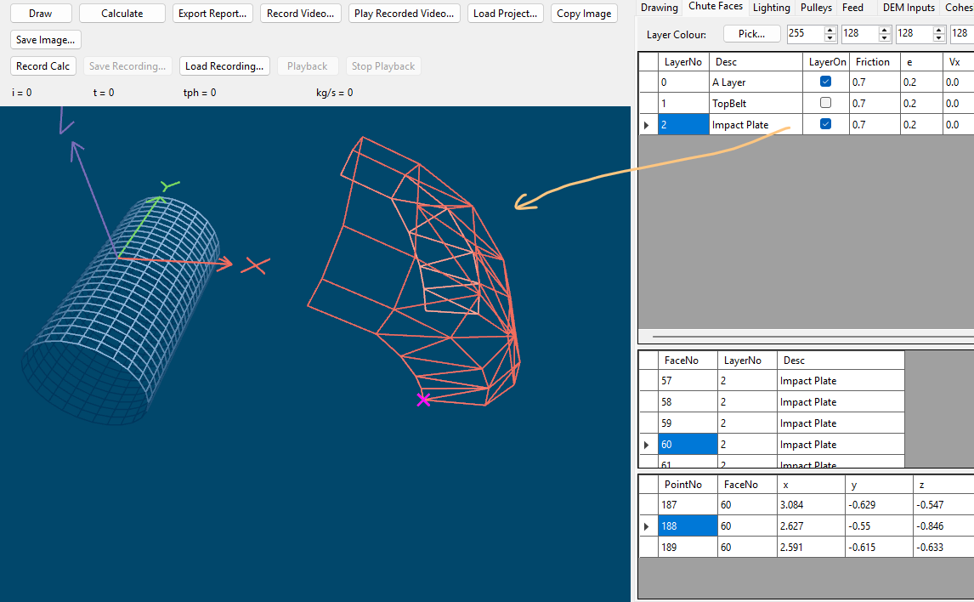This screenshot has height=602, width=974.
Task: Open Export Report dialog
Action: [212, 14]
